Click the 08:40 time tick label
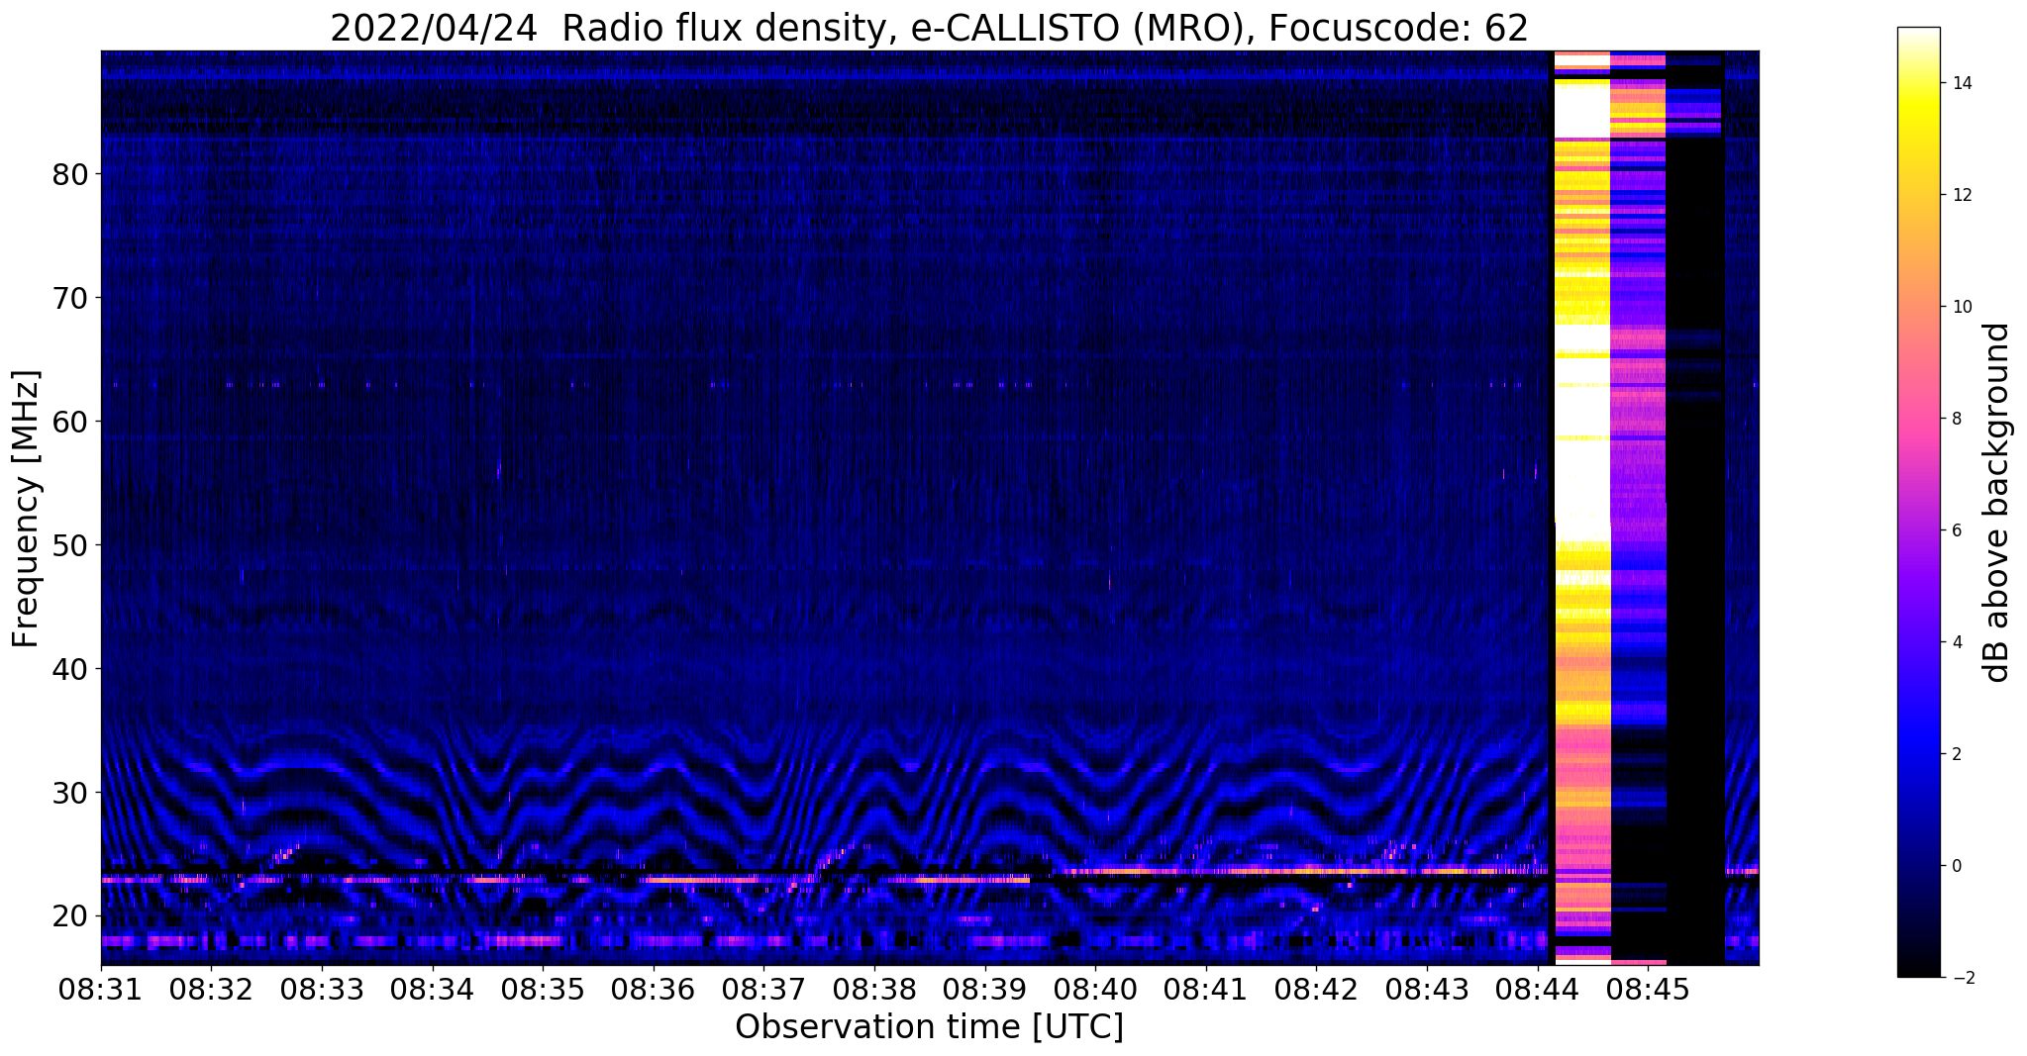Screen dimensions: 2027x1056 click(x=1095, y=989)
